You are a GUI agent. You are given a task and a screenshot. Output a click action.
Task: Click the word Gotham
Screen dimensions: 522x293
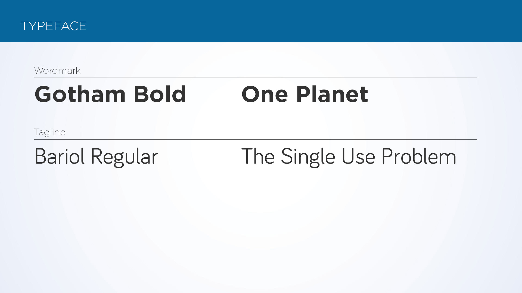point(80,94)
